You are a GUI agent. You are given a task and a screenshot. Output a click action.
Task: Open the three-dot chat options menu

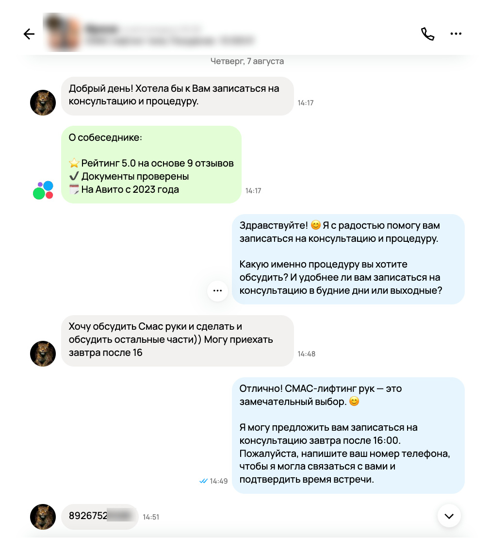point(456,34)
